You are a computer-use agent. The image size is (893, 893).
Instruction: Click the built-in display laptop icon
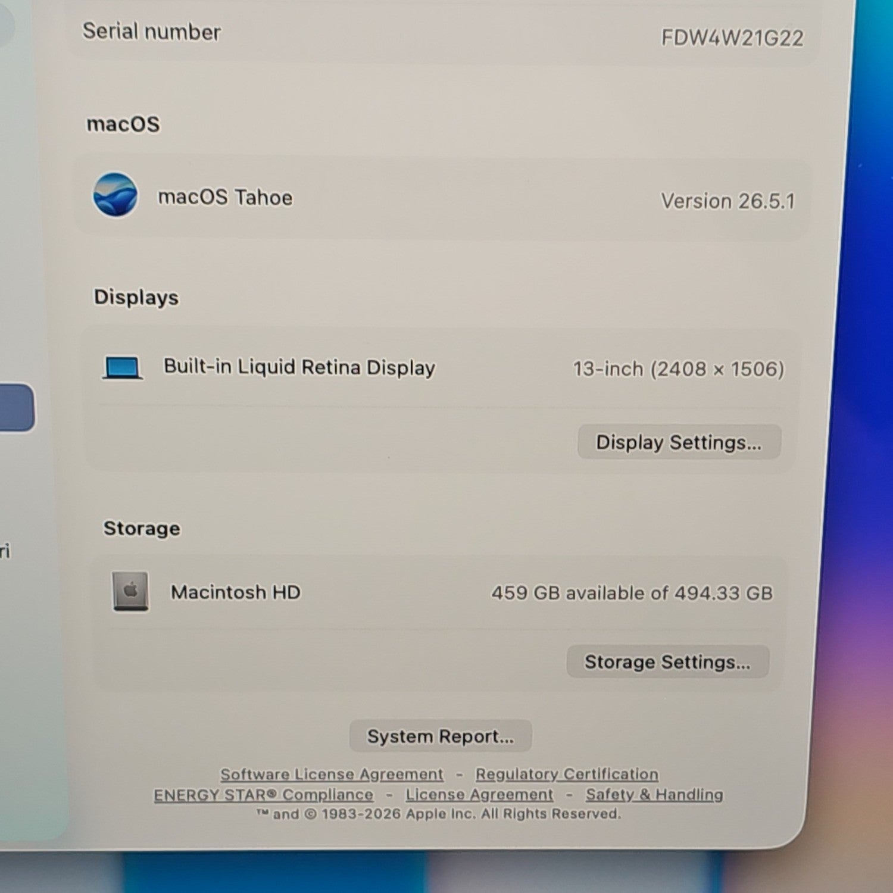[123, 367]
